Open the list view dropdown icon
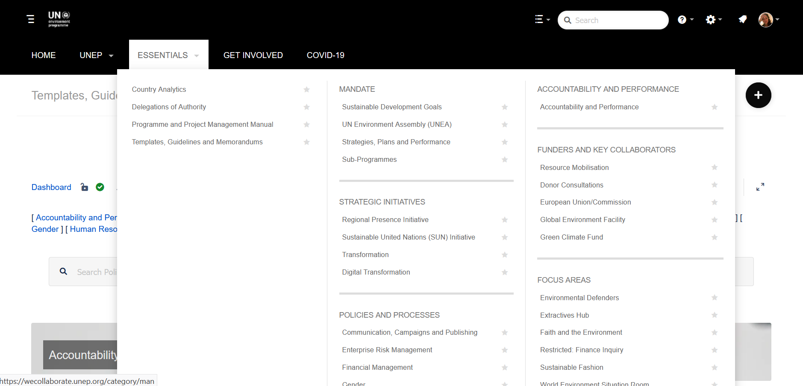 tap(542, 19)
